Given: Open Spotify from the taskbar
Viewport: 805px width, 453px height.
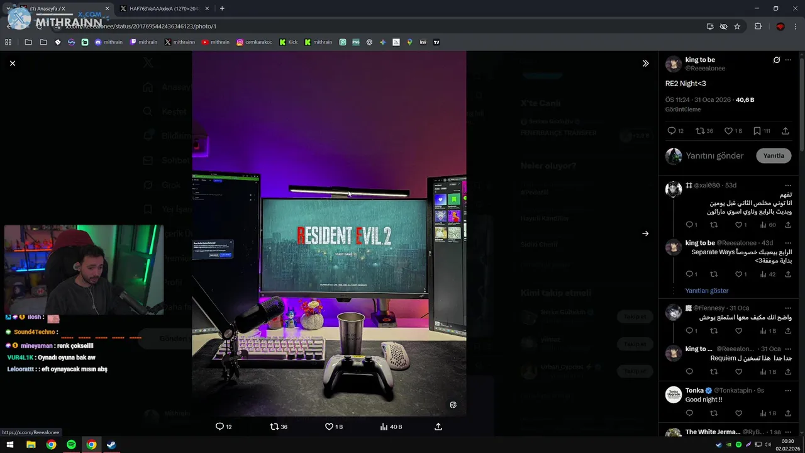Looking at the screenshot, I should [x=71, y=445].
